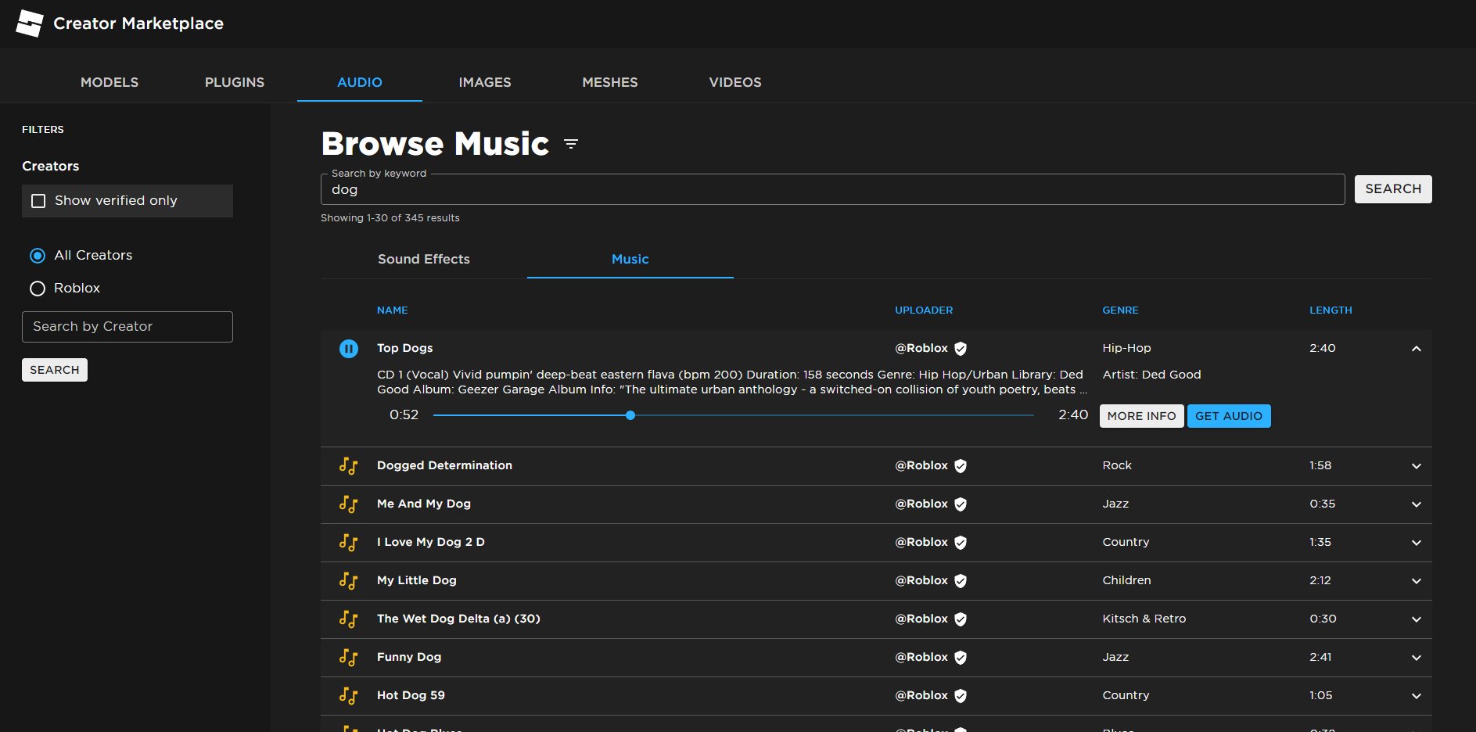Click in the Search by keyword field

(x=832, y=189)
